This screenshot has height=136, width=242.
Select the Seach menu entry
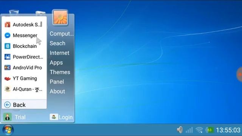point(57,43)
